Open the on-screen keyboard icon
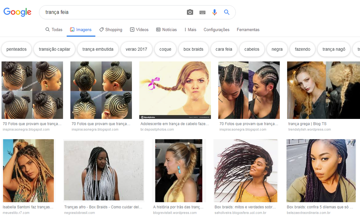This screenshot has height=216, width=360. (x=202, y=12)
